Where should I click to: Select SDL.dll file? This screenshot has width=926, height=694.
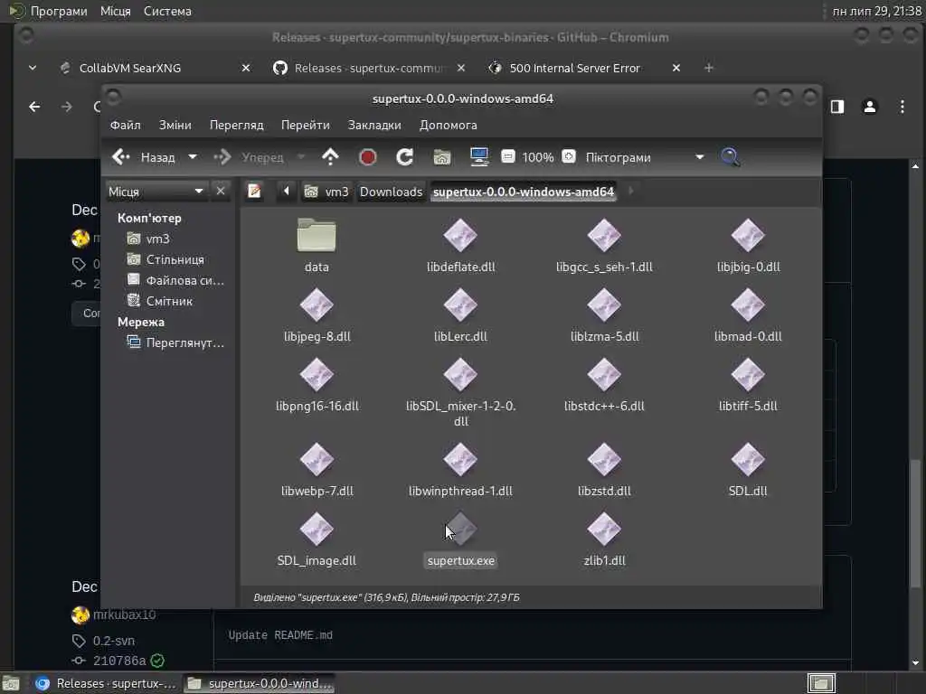point(748,469)
